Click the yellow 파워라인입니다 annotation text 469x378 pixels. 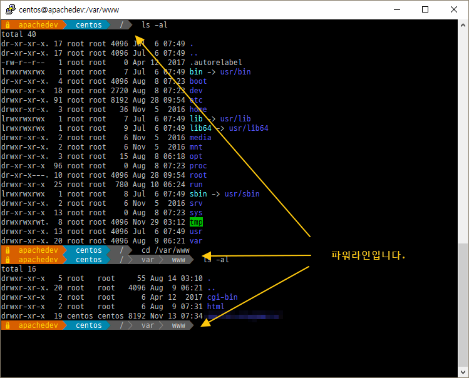click(368, 255)
